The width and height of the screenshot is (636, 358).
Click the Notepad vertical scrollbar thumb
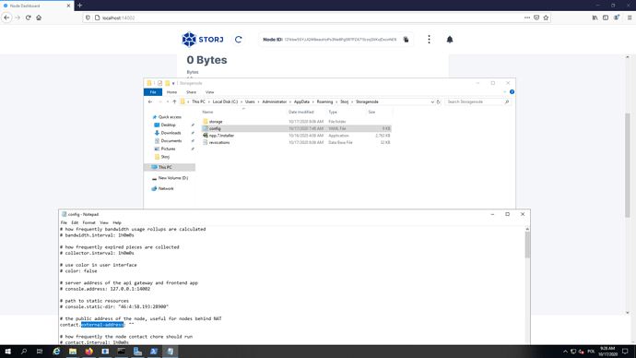(x=527, y=245)
